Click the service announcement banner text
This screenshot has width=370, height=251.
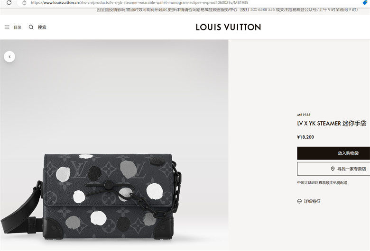228,9
